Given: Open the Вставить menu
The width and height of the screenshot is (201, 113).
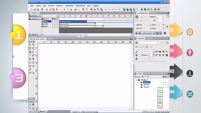Looking at the screenshot, I should coord(51,6).
